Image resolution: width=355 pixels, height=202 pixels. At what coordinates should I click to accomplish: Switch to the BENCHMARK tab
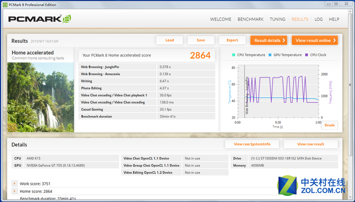(x=250, y=19)
